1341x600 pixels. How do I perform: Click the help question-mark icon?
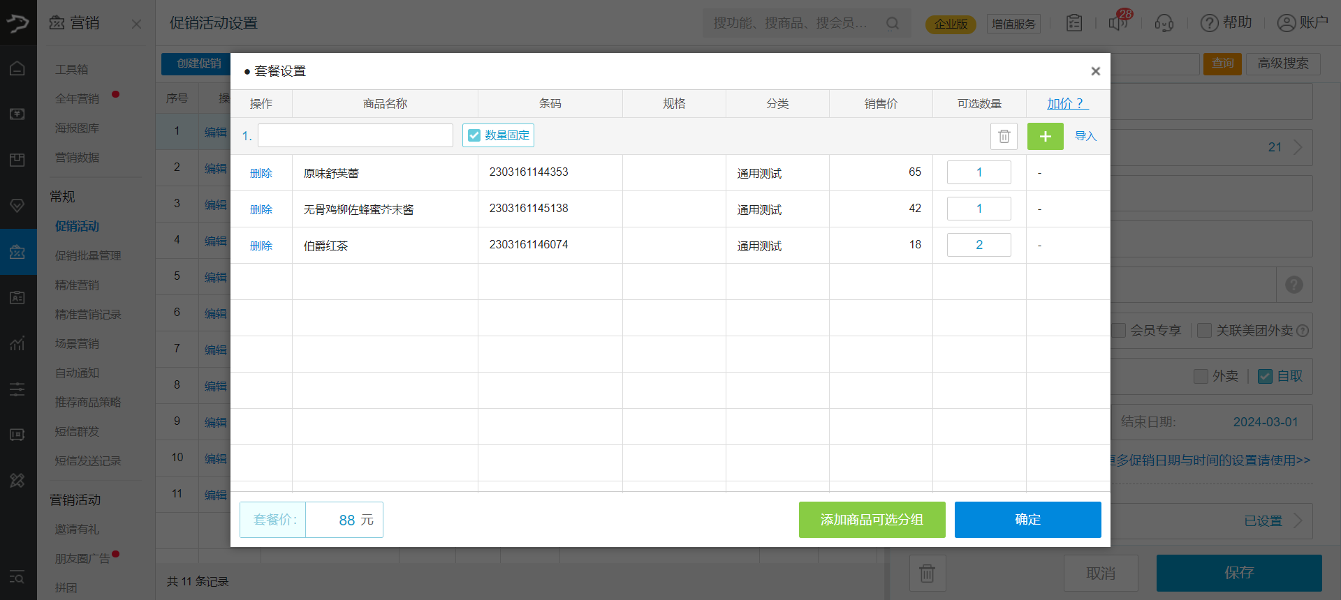pos(1209,23)
